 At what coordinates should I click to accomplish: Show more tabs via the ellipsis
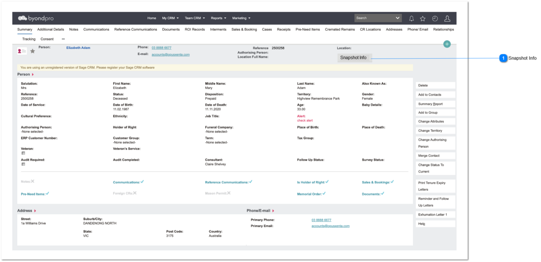63,39
